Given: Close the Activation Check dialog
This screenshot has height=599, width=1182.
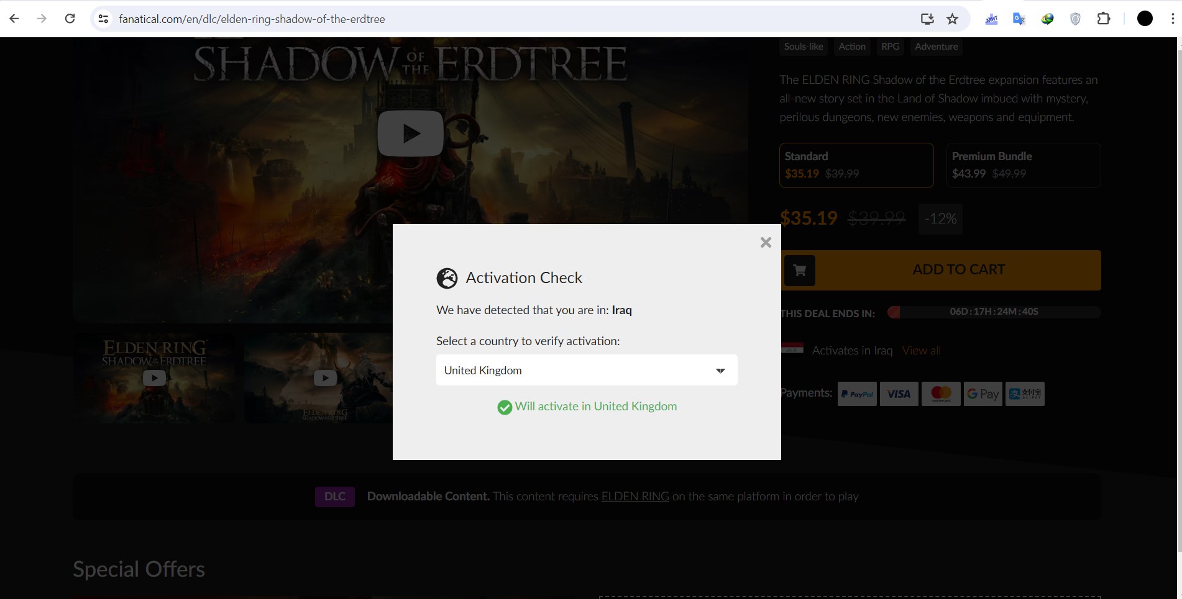Looking at the screenshot, I should [x=766, y=243].
